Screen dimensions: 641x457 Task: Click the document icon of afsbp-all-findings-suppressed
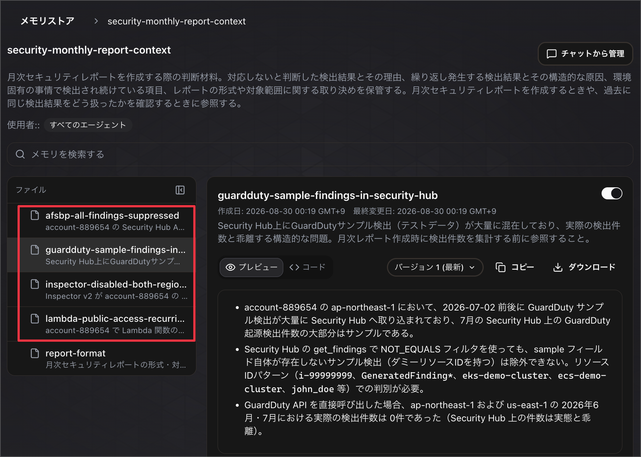tap(35, 215)
